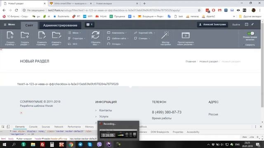Click the Создать страницу icon
Image resolution: width=264 pixels, height=148 pixels.
(x=10, y=35)
